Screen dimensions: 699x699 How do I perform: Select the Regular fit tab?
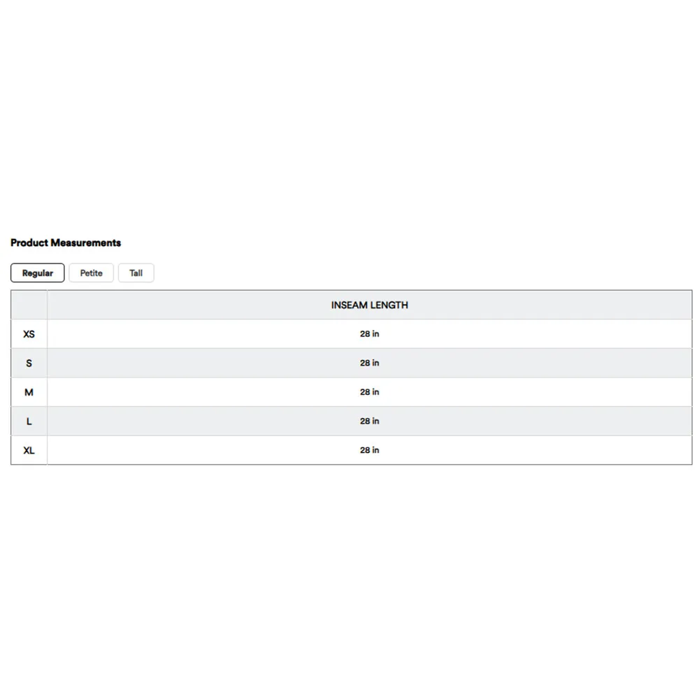38,273
